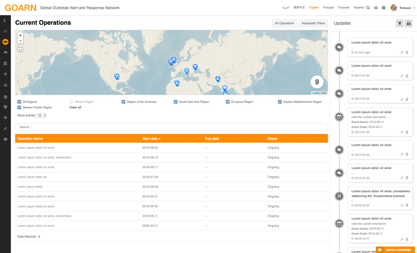
Task: Click the map marker over North Africa
Action: tap(177, 83)
